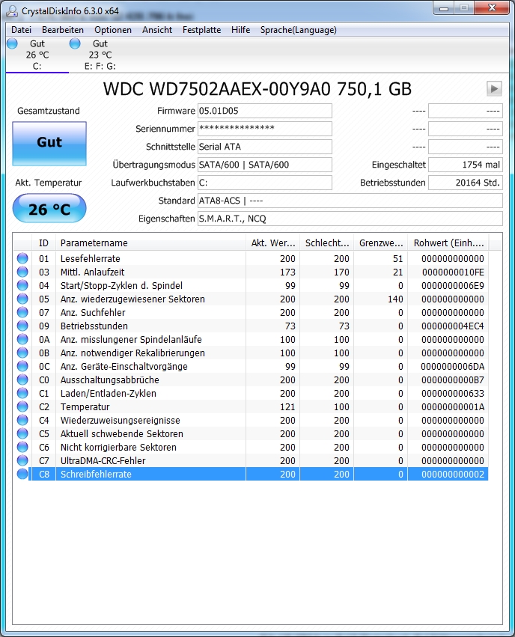Click status icon of wiederzugewiesener Sektoren row
Screen dimensions: 515x637
click(22, 299)
